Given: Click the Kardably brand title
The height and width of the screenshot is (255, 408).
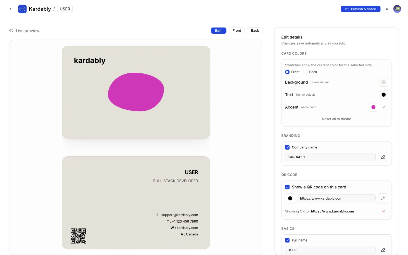Looking at the screenshot, I should 40,9.
